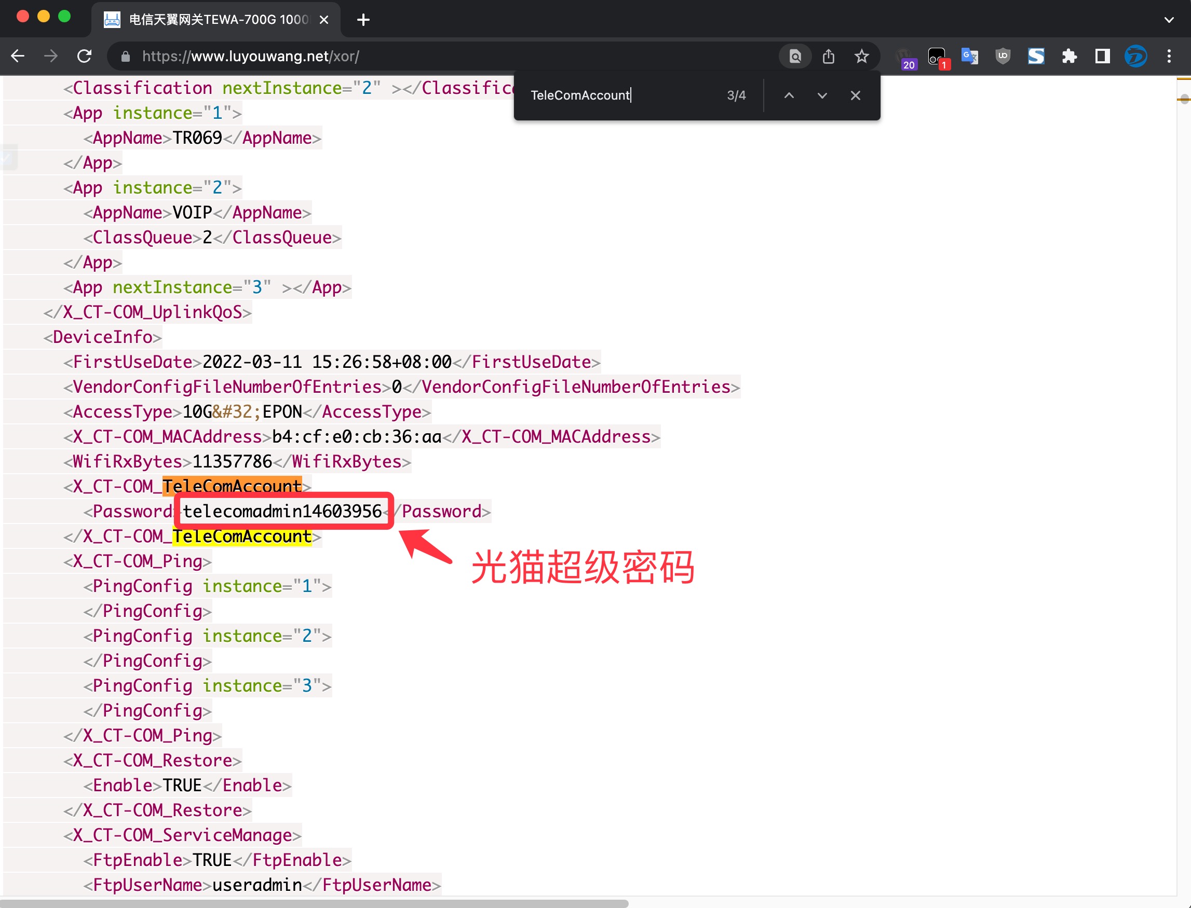Close the find-in-page bar
The width and height of the screenshot is (1191, 908).
(855, 95)
